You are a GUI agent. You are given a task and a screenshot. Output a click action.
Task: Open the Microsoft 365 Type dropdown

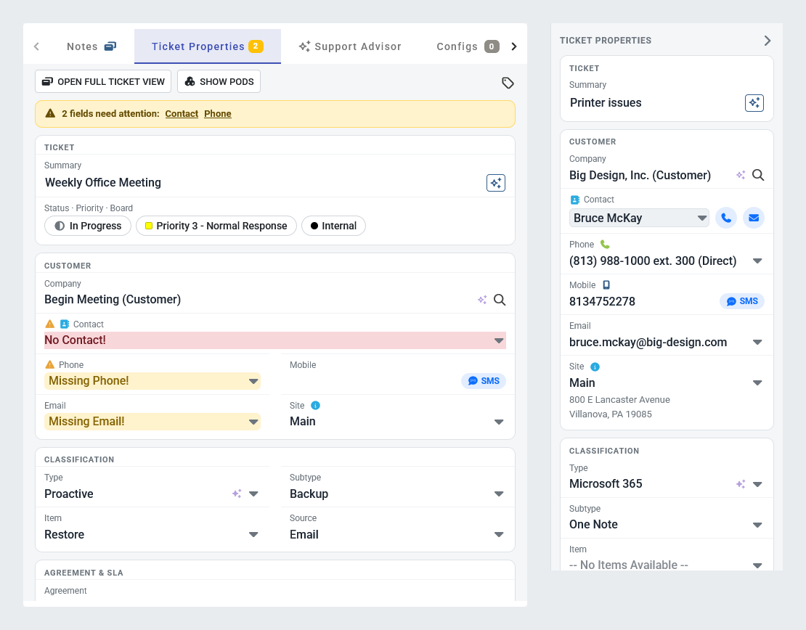757,484
